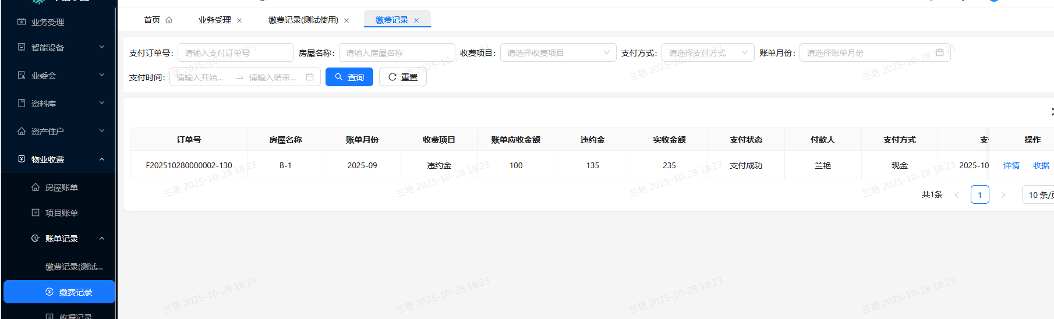The height and width of the screenshot is (319, 1054).
Task: Click the 支付状态 column header
Action: (x=746, y=140)
